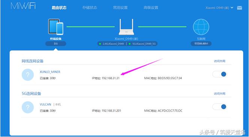249x137 pixels.
Task: Click the VULCAN question mark avatar
Action: (x=28, y=107)
